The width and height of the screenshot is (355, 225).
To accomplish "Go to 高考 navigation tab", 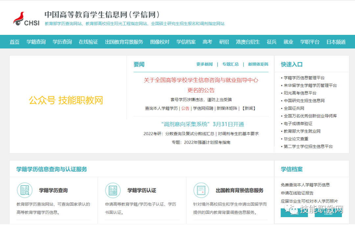I will click(207, 42).
